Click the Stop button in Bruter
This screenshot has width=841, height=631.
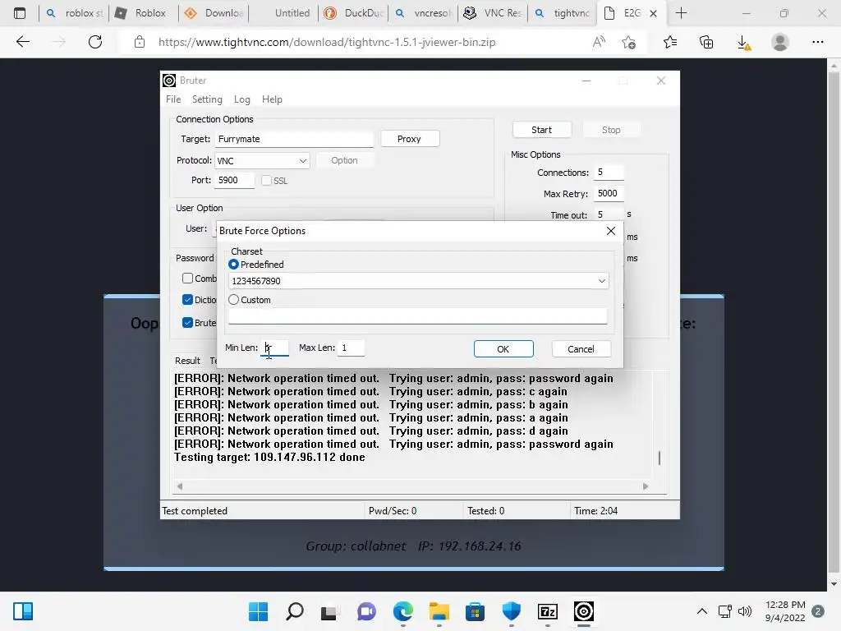[611, 130]
